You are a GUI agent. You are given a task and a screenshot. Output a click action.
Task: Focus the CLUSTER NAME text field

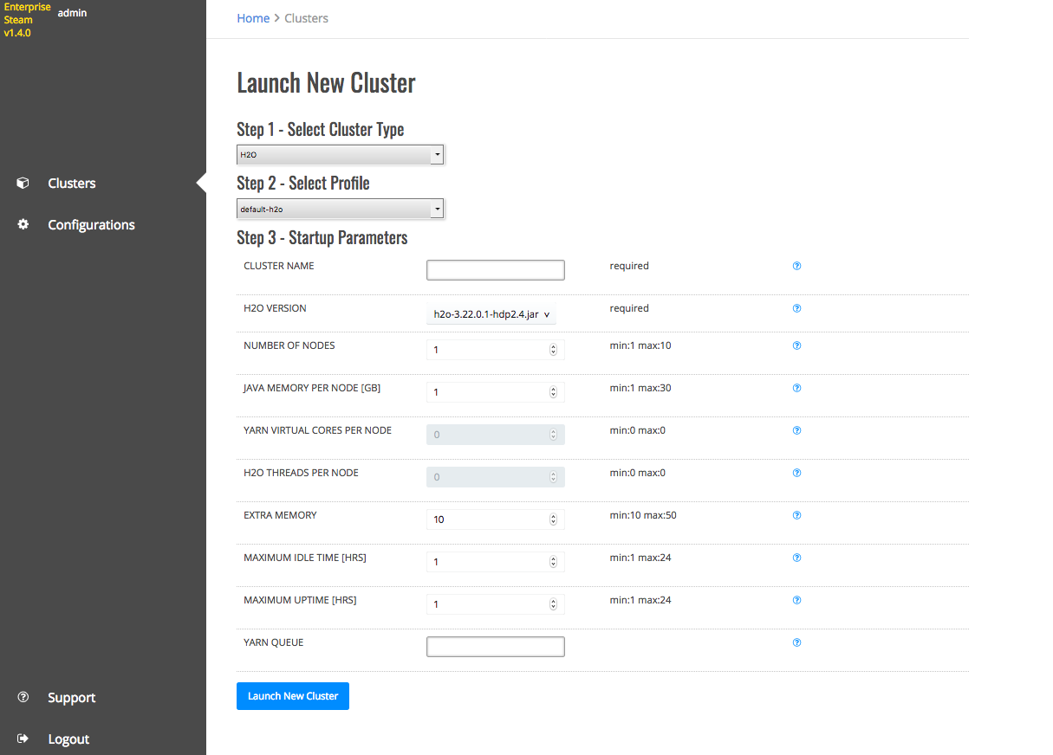pyautogui.click(x=496, y=270)
